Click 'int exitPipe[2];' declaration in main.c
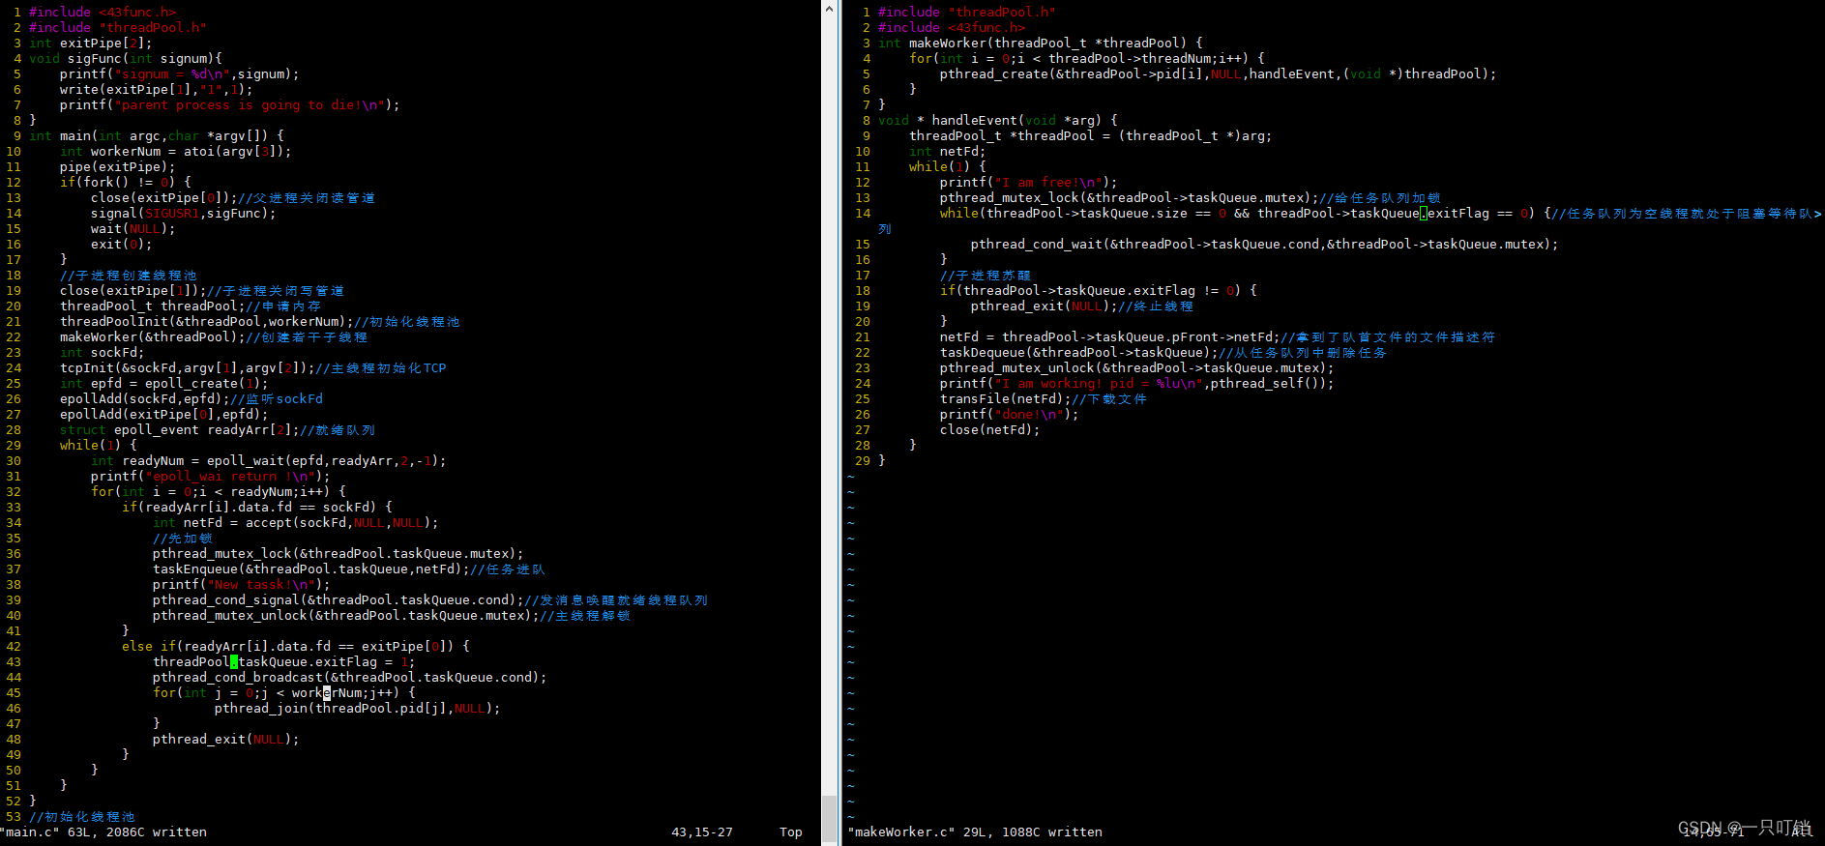Image resolution: width=1825 pixels, height=846 pixels. click(x=91, y=43)
